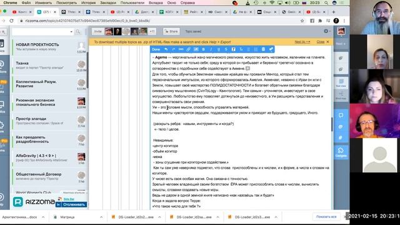Click the Invite button

[97, 31]
